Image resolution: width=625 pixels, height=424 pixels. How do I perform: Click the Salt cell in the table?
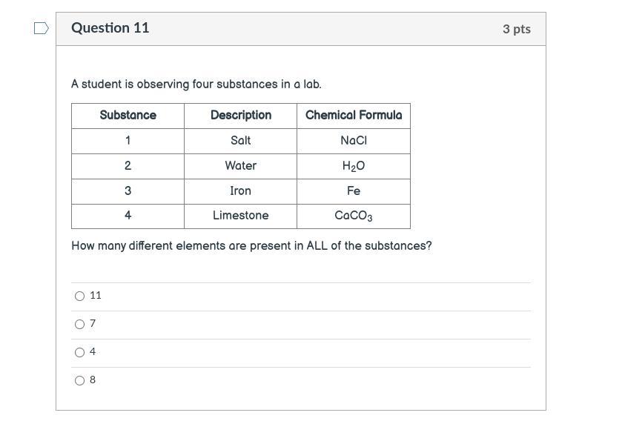240,141
